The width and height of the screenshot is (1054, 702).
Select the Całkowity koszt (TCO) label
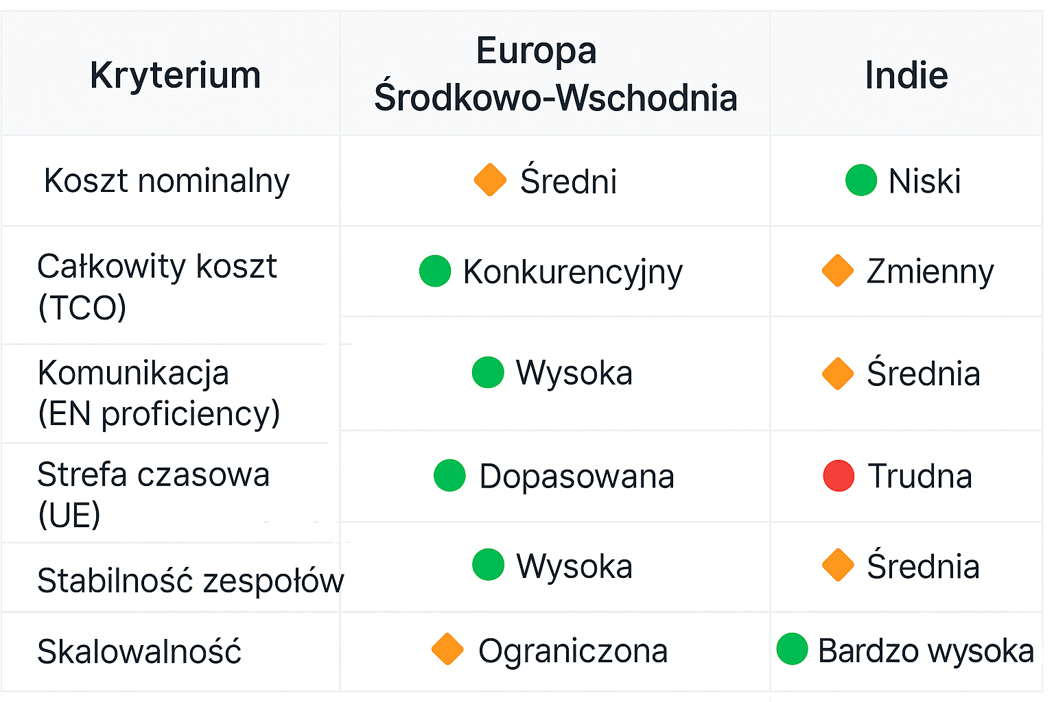pyautogui.click(x=157, y=286)
